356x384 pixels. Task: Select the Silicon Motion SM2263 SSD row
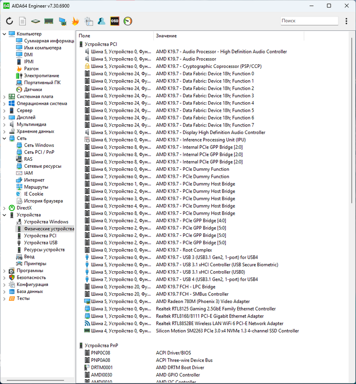coord(191,331)
